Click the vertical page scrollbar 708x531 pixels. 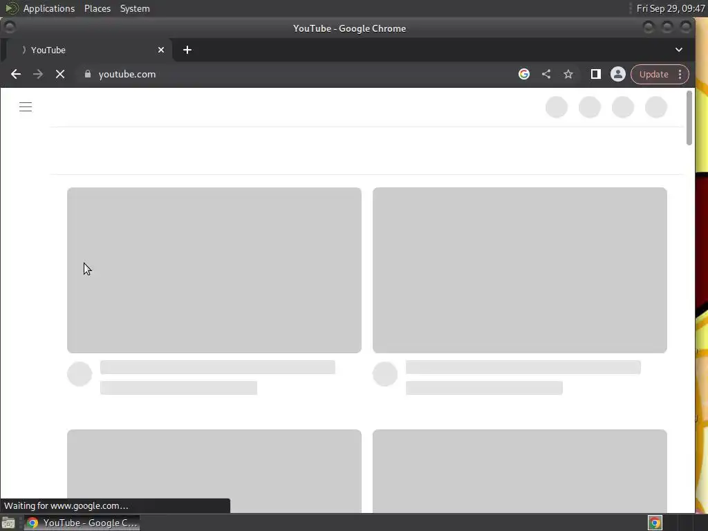689,118
